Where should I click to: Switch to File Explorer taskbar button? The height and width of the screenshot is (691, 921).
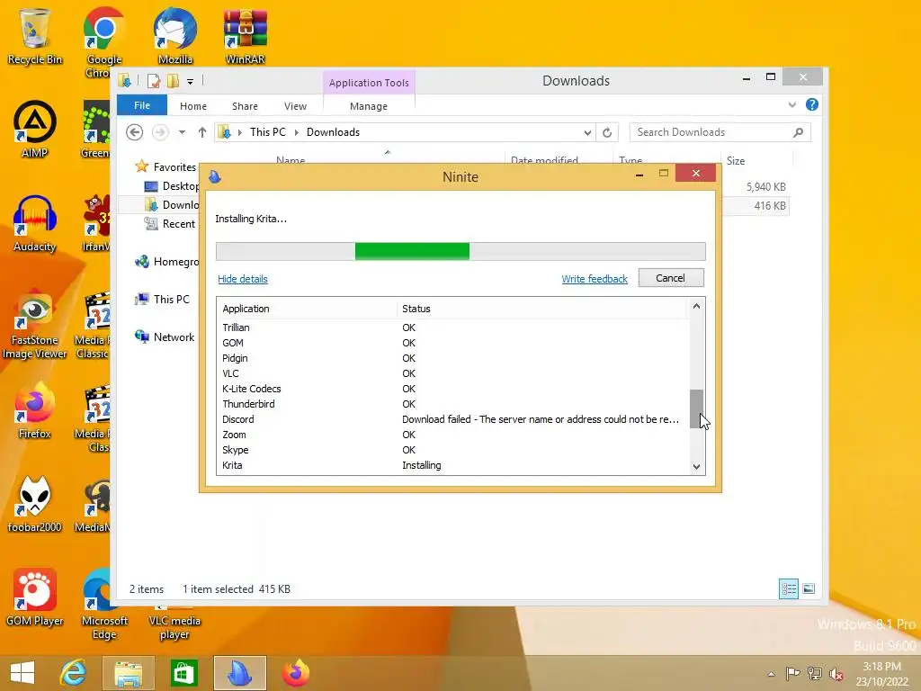coord(128,673)
